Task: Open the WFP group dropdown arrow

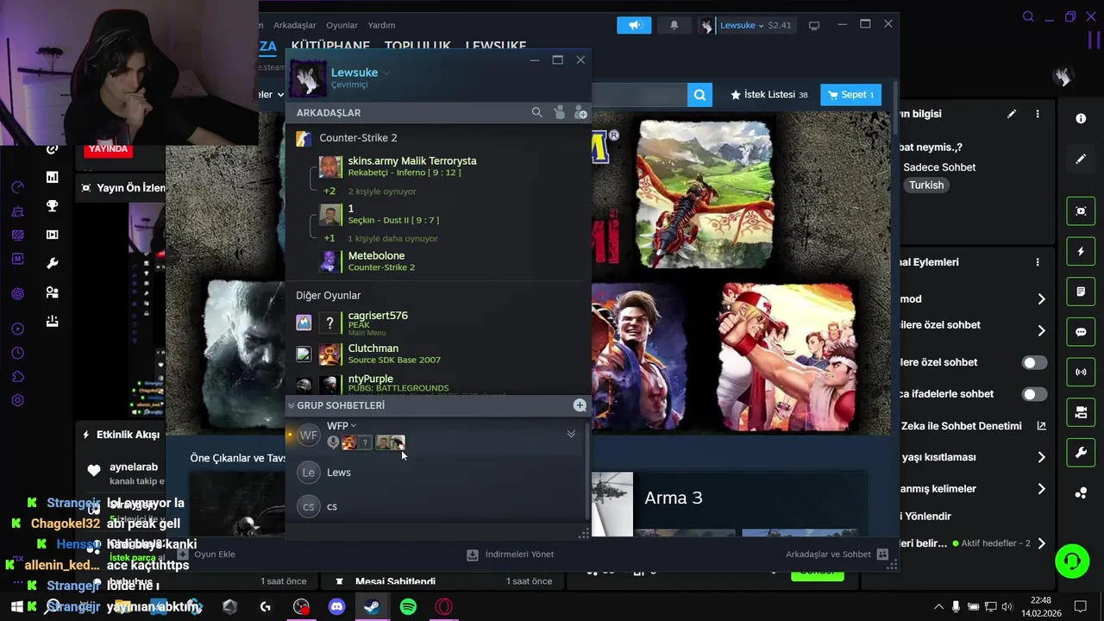Action: click(354, 425)
